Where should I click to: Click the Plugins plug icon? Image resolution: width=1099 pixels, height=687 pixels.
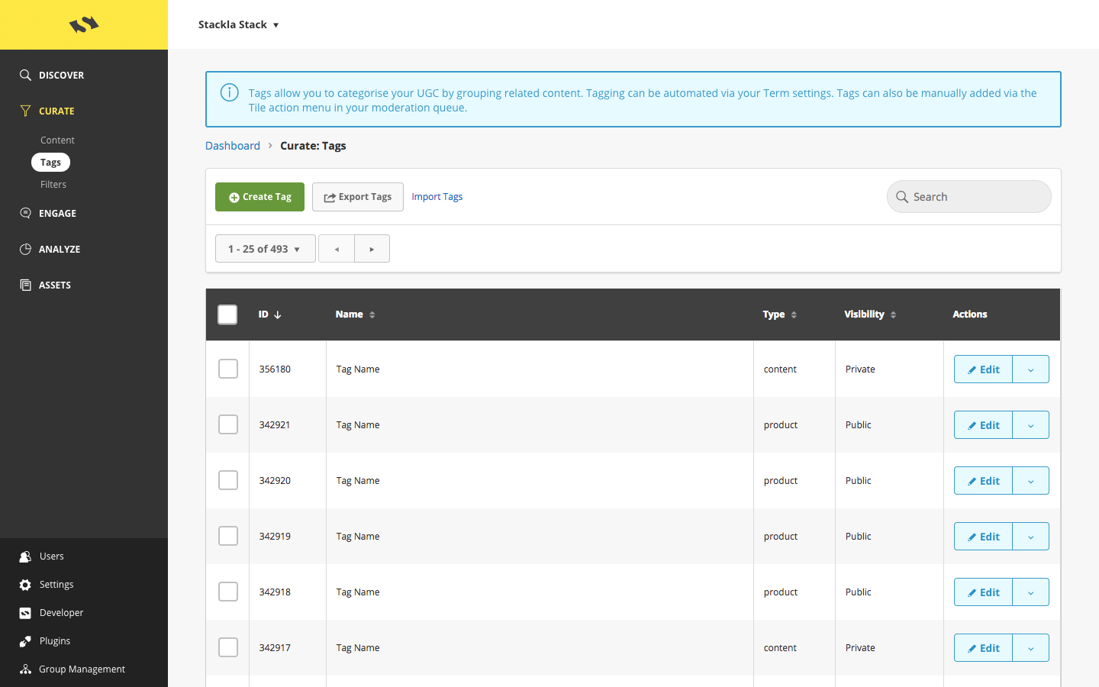click(25, 641)
